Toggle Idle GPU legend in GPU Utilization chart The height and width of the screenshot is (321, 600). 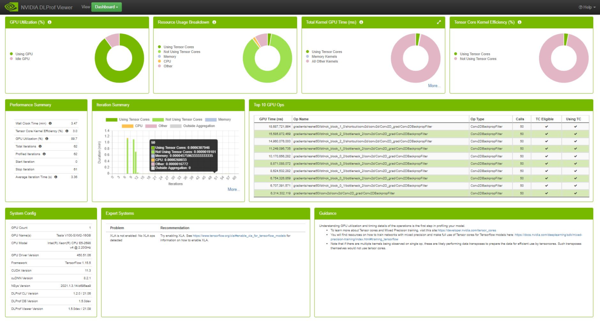[x=22, y=59]
